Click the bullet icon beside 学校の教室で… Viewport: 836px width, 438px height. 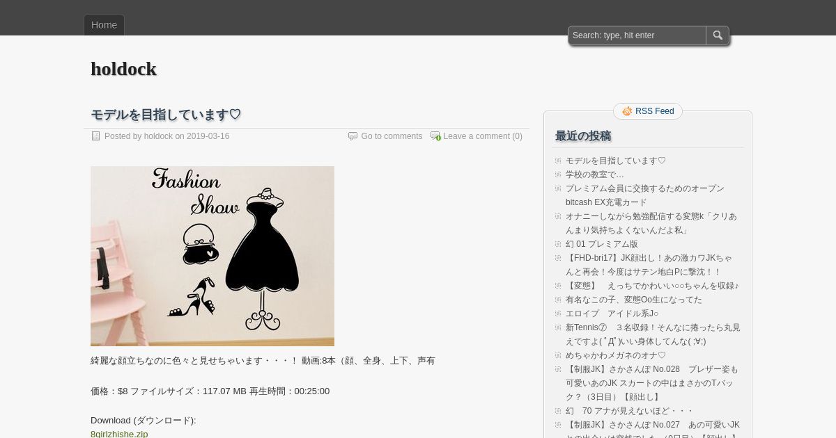(x=558, y=175)
